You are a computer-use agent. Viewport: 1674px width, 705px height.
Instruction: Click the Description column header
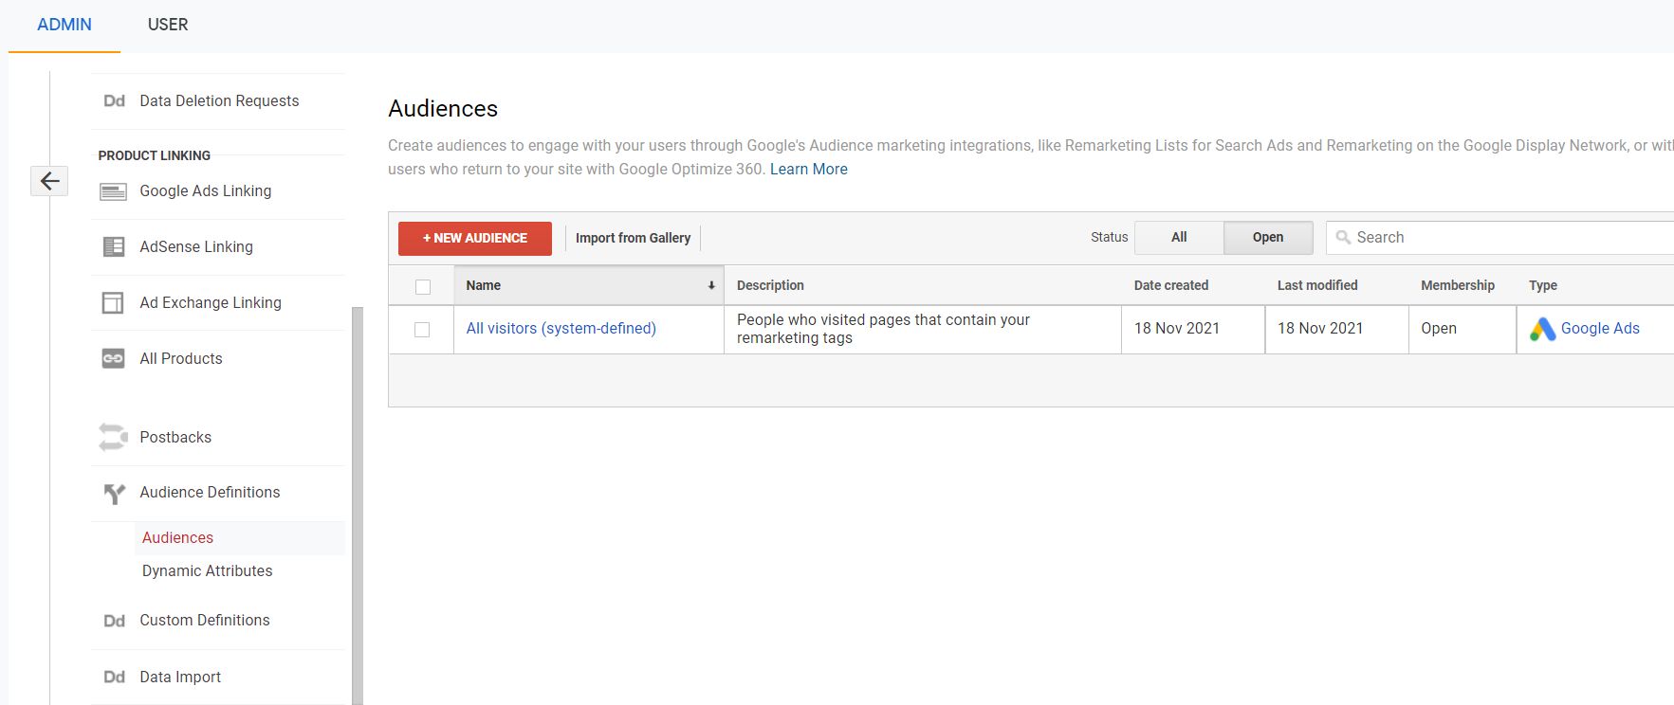click(770, 285)
